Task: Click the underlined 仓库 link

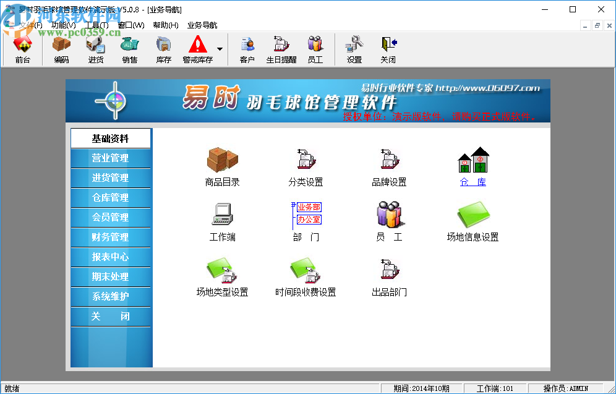Action: [472, 182]
